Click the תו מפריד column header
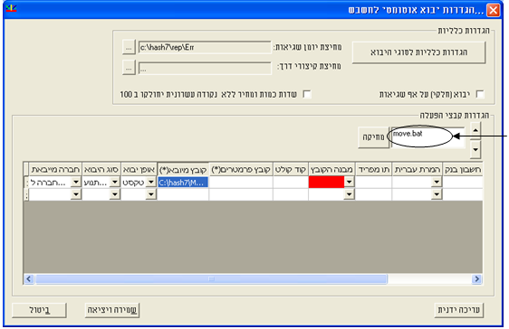The image size is (509, 329). pyautogui.click(x=374, y=169)
